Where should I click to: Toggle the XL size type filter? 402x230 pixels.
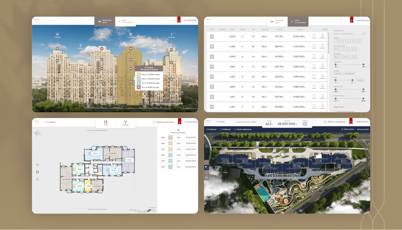[355, 57]
